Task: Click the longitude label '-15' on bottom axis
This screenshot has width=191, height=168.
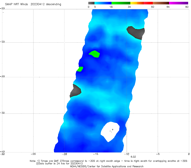Action: (95, 154)
